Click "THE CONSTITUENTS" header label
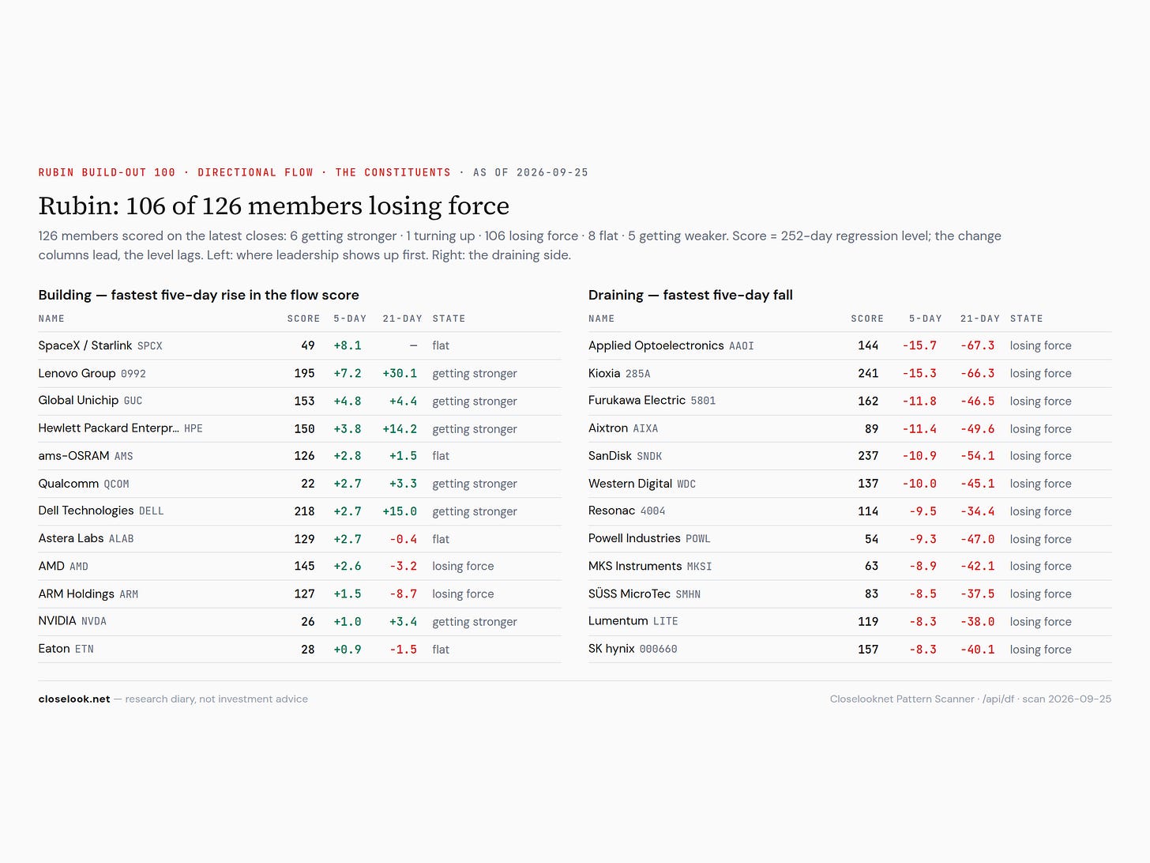 click(393, 172)
